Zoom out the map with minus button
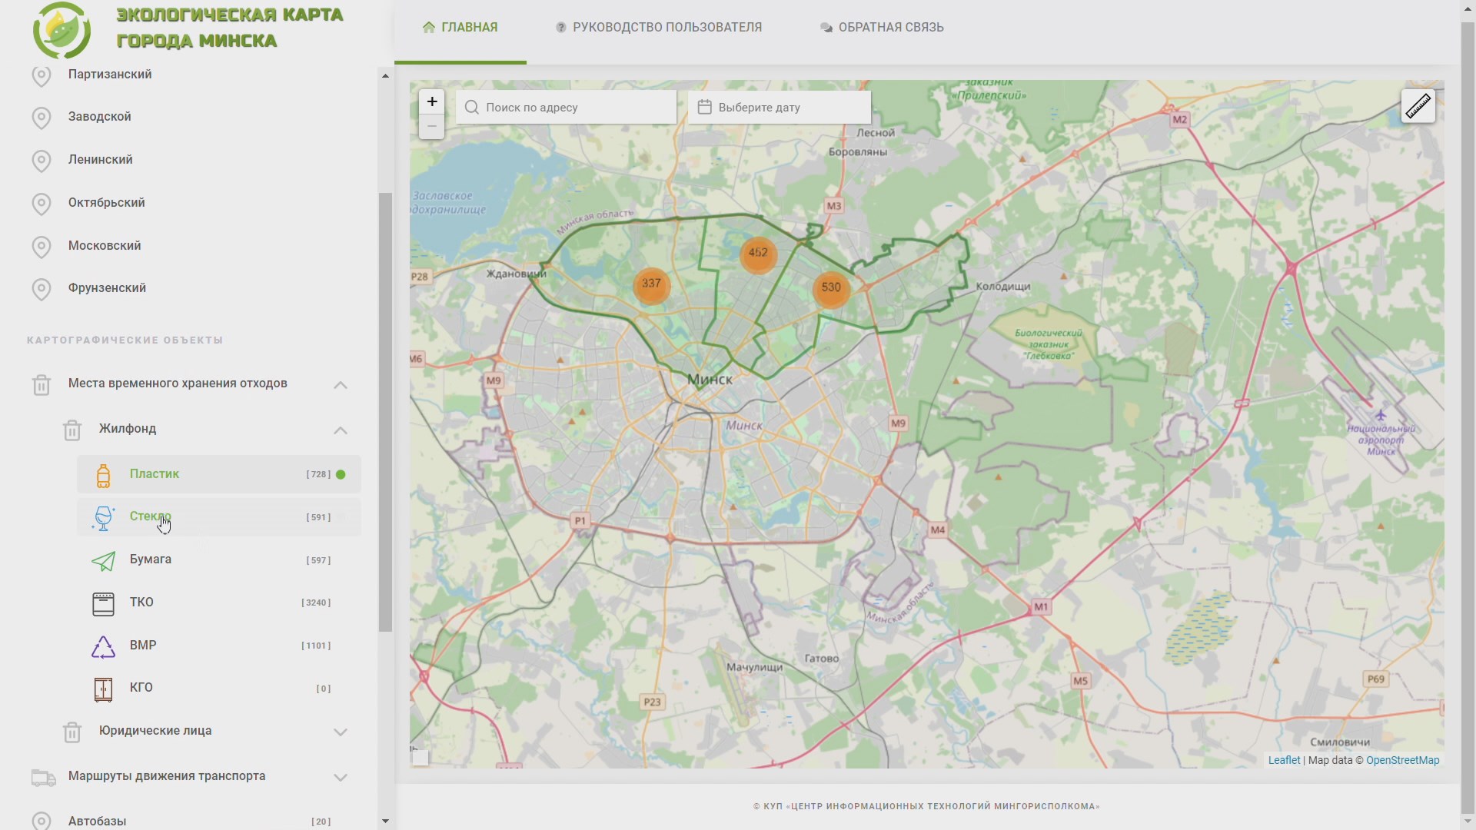 point(432,127)
